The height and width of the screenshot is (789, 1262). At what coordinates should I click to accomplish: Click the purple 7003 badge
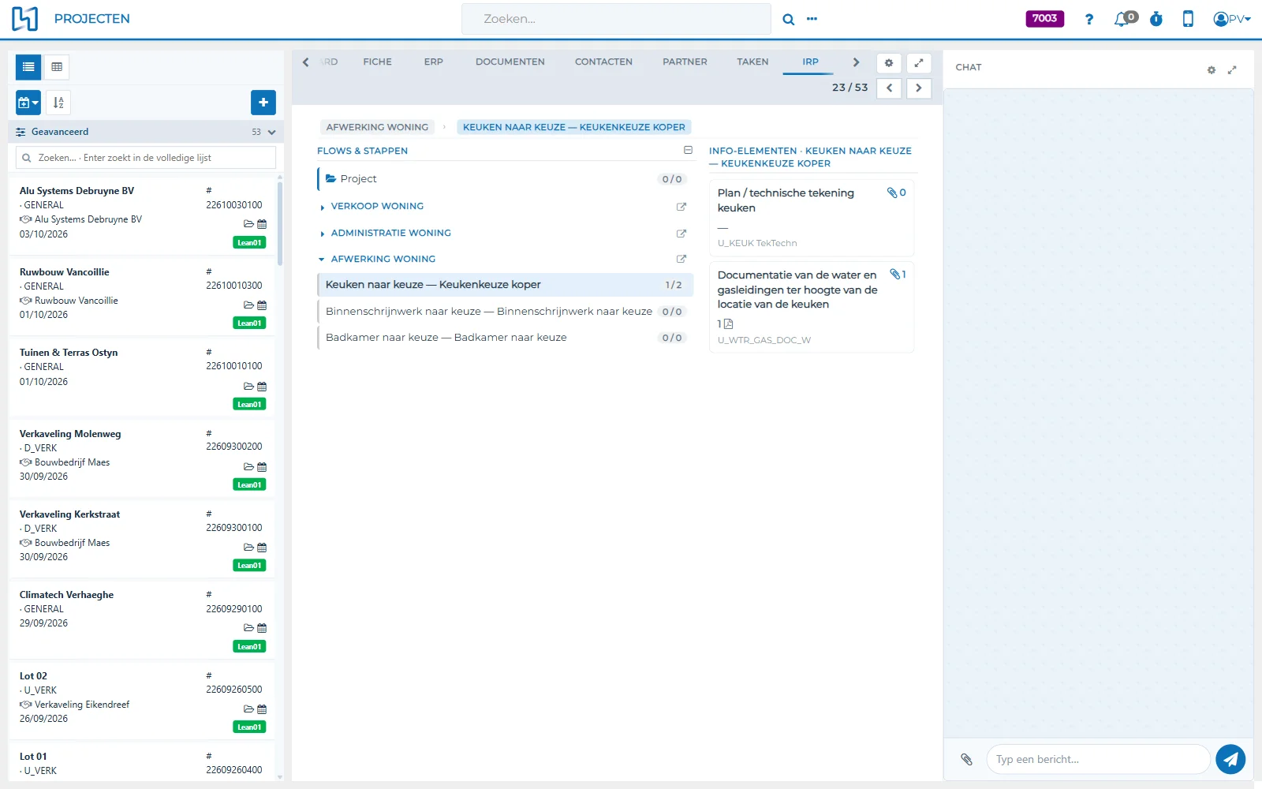[1044, 19]
